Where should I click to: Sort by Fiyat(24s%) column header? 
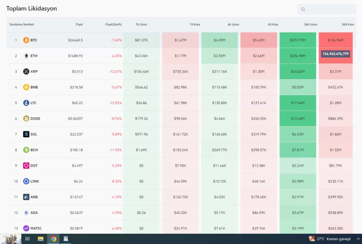tap(113, 24)
